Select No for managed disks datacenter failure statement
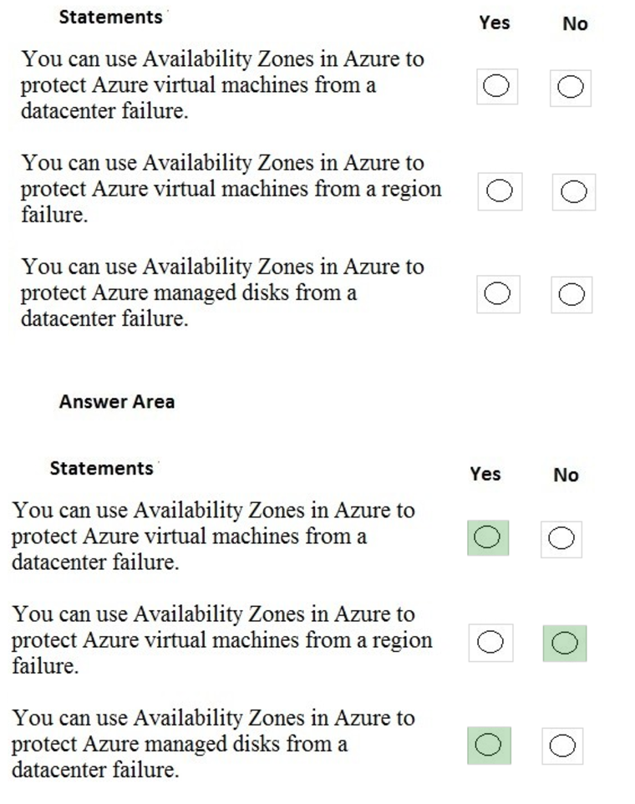 pos(571,293)
